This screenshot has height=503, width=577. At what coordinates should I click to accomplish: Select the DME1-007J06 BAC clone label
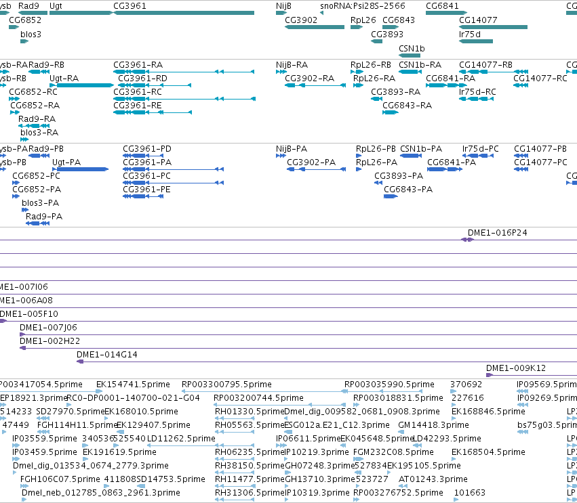coord(48,328)
